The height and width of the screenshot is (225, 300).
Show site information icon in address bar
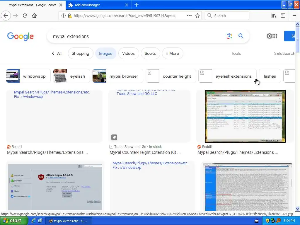pos(63,16)
